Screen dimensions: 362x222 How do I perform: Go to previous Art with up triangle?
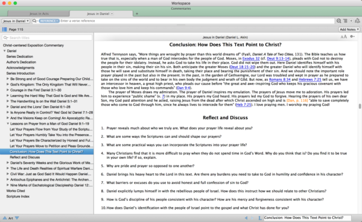(x=5, y=218)
